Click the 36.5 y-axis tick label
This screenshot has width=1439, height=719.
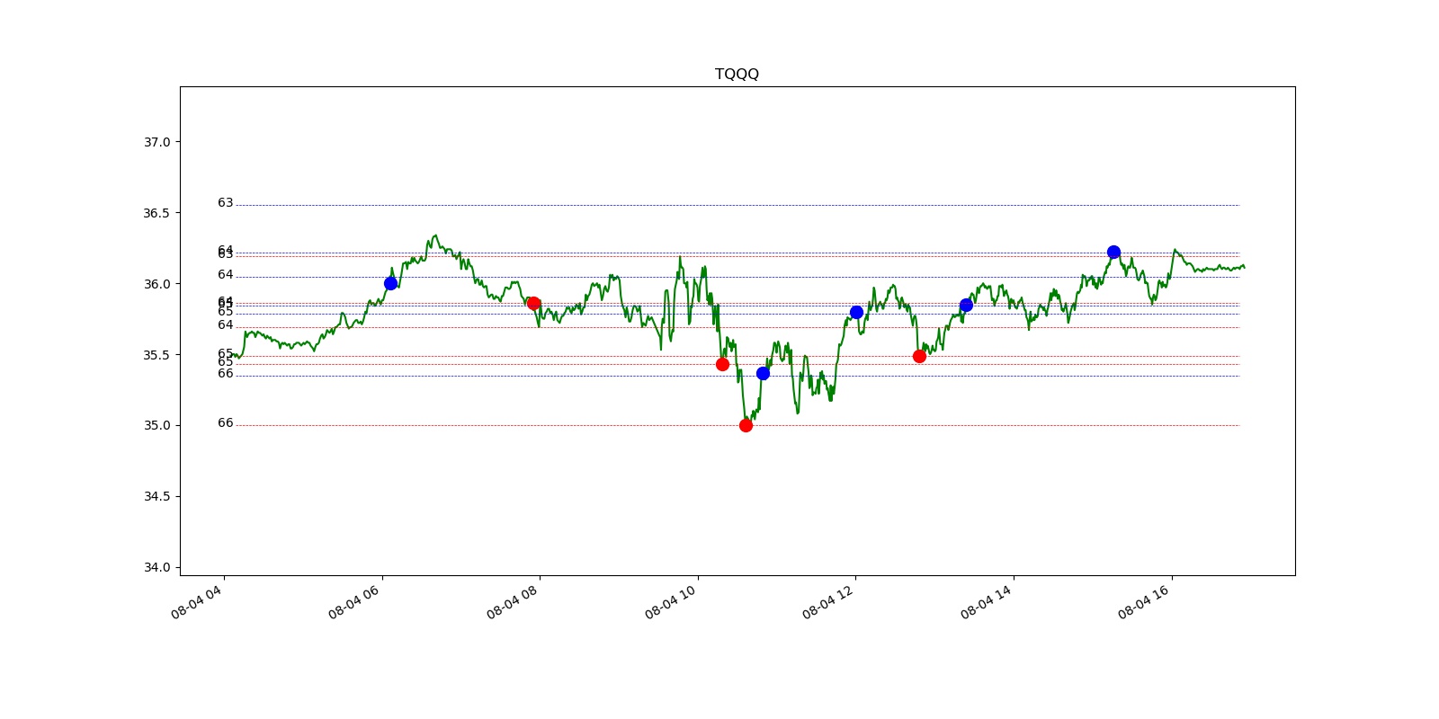pos(156,213)
